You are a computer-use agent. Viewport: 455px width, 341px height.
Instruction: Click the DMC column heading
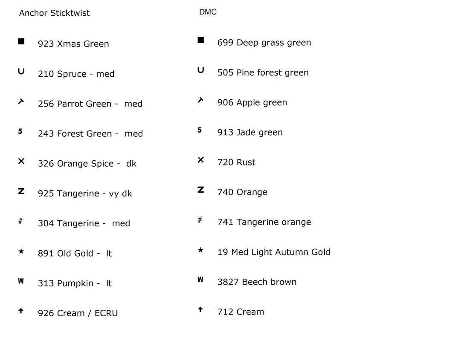[x=208, y=12]
